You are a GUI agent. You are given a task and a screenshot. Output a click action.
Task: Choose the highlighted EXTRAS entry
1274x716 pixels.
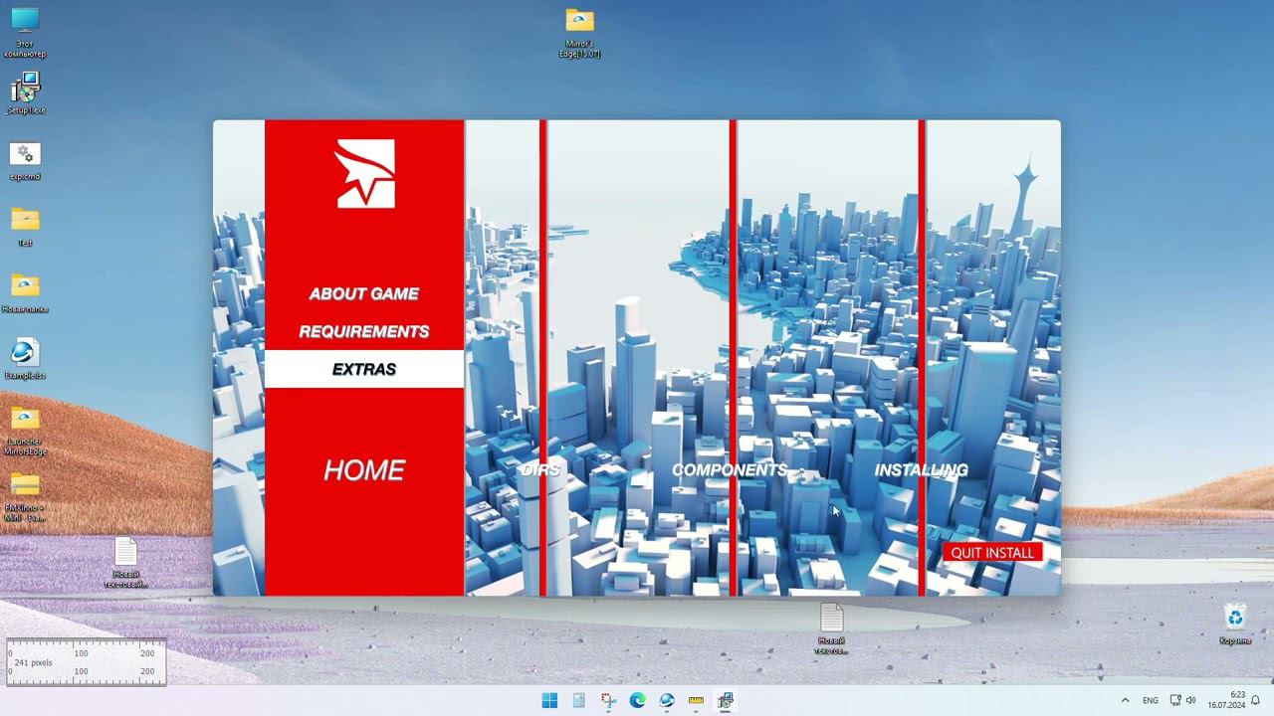click(363, 369)
